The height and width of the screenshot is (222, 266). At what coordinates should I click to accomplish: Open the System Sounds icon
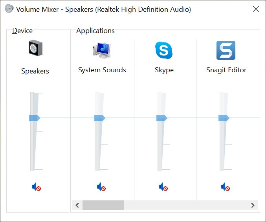102,50
